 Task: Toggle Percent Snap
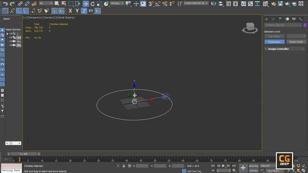165,3
